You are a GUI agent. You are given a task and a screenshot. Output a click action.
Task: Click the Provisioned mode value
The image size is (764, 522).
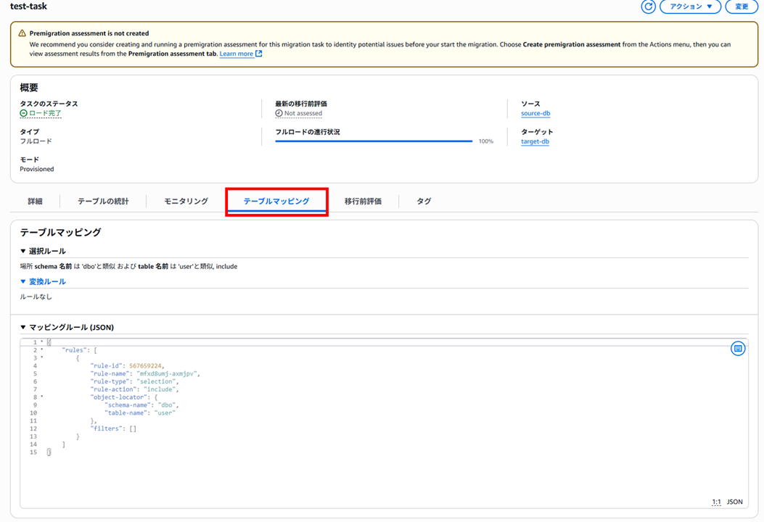37,169
